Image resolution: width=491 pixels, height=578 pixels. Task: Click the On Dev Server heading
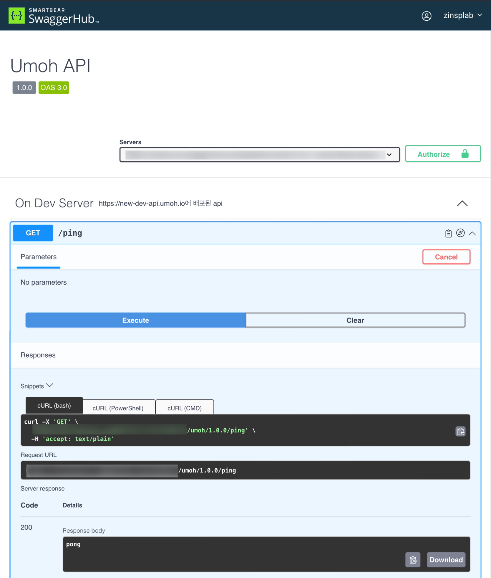[x=54, y=203]
